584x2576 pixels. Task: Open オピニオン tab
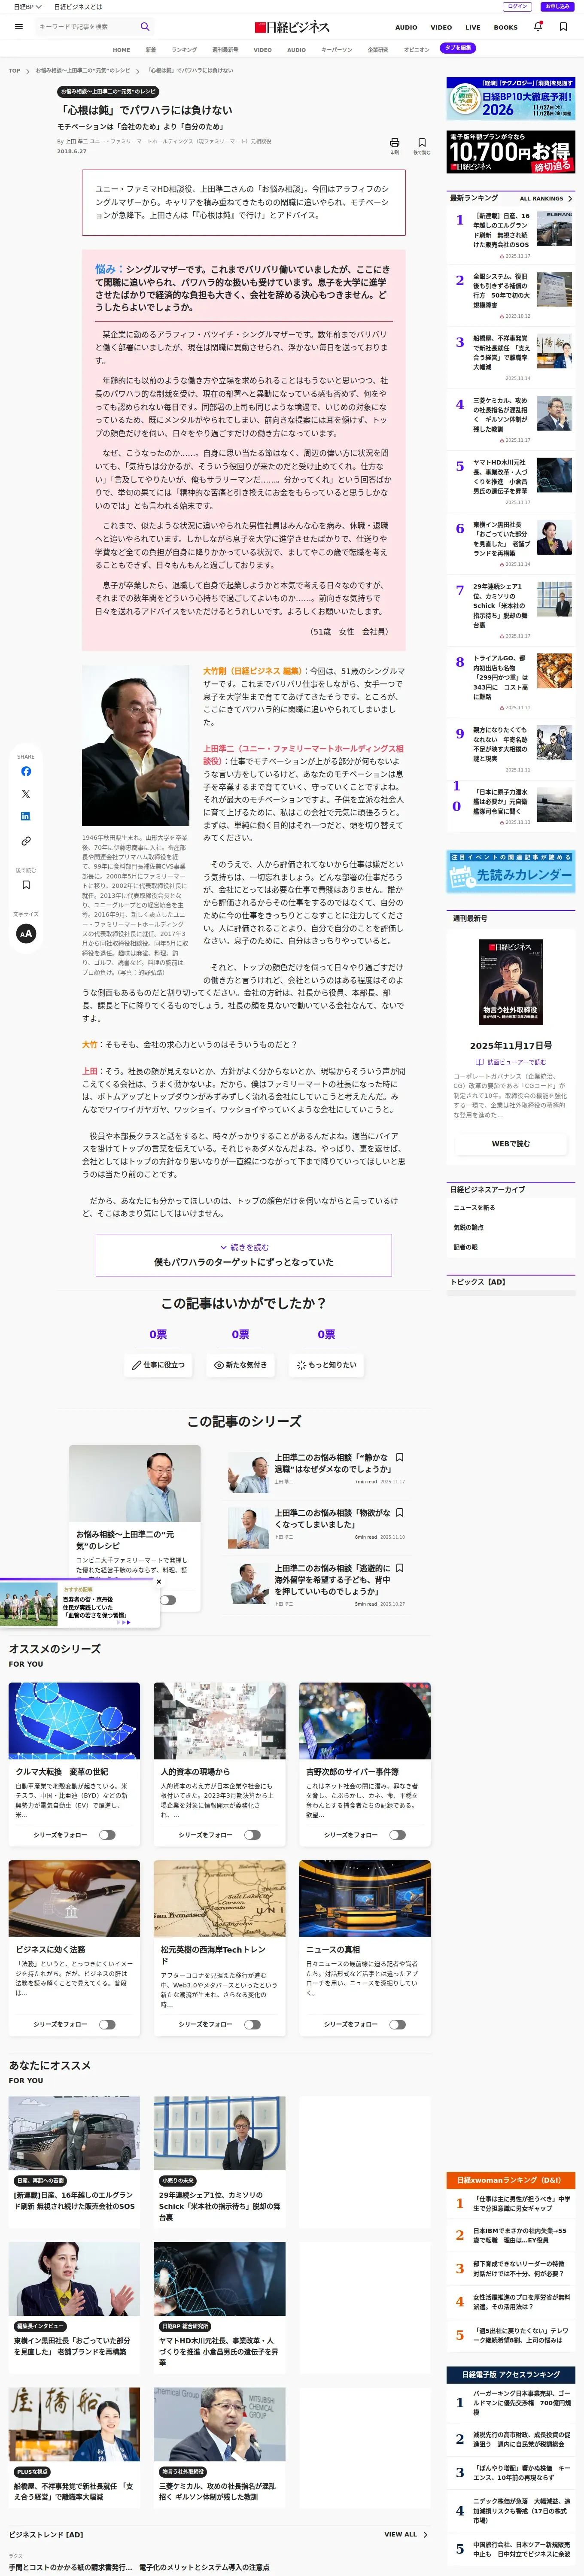click(416, 49)
